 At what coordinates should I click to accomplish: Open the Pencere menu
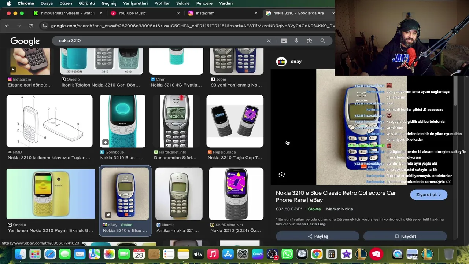[204, 3]
